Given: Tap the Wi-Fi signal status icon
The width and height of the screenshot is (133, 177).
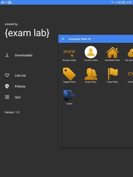Looking at the screenshot, I should point(112,2).
